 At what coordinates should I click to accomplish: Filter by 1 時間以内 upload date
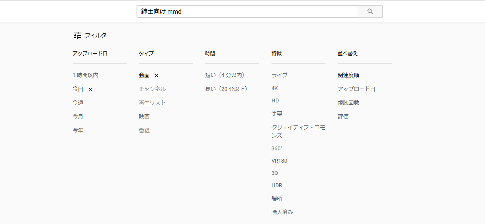pos(85,75)
